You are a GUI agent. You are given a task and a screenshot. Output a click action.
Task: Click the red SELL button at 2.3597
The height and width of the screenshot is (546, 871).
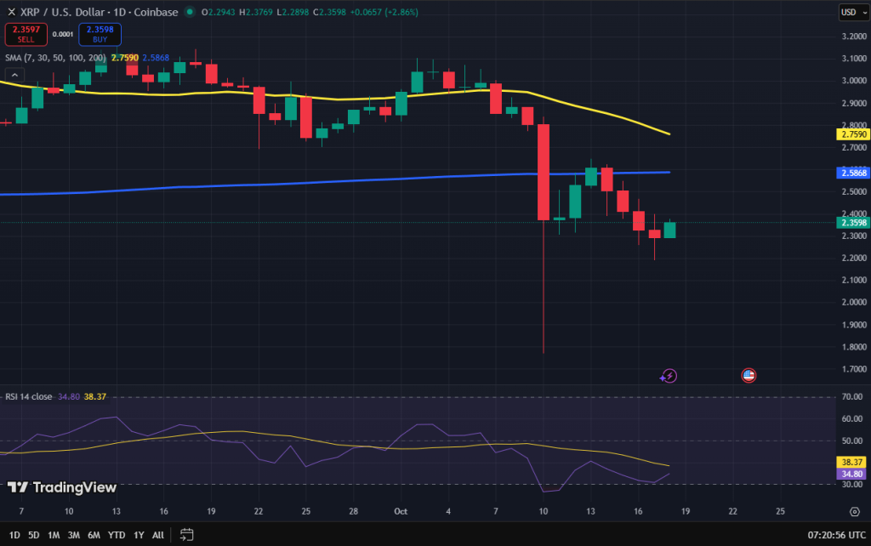[x=26, y=34]
